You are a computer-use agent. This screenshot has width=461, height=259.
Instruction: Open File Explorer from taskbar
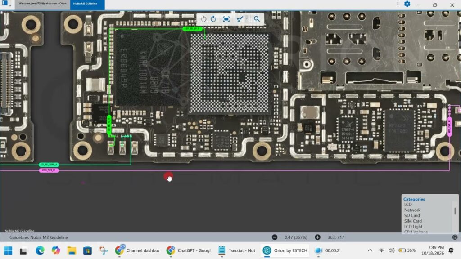[x=72, y=250]
